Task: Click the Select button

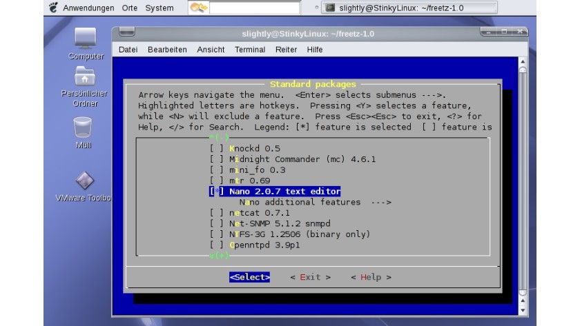Action: click(x=249, y=277)
